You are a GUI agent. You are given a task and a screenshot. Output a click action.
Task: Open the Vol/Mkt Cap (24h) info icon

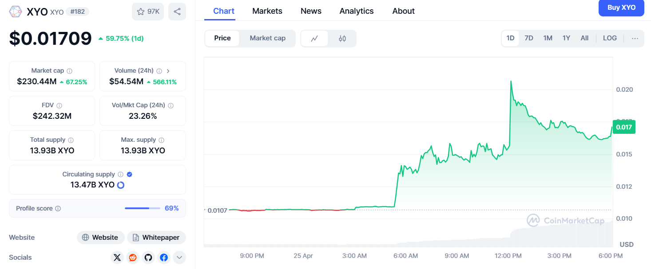pyautogui.click(x=171, y=105)
